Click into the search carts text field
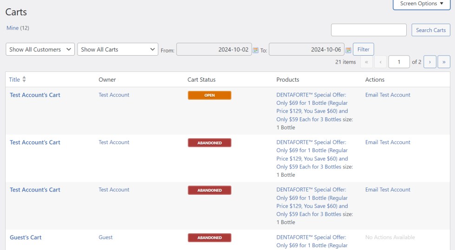This screenshot has height=250, width=455. (369, 30)
